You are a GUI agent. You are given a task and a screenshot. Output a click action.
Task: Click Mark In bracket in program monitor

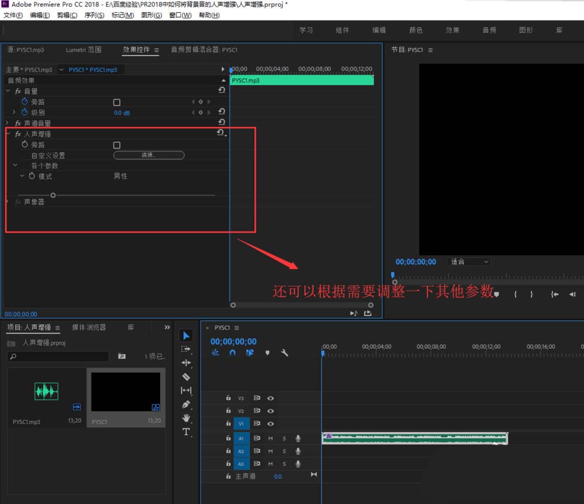(515, 294)
